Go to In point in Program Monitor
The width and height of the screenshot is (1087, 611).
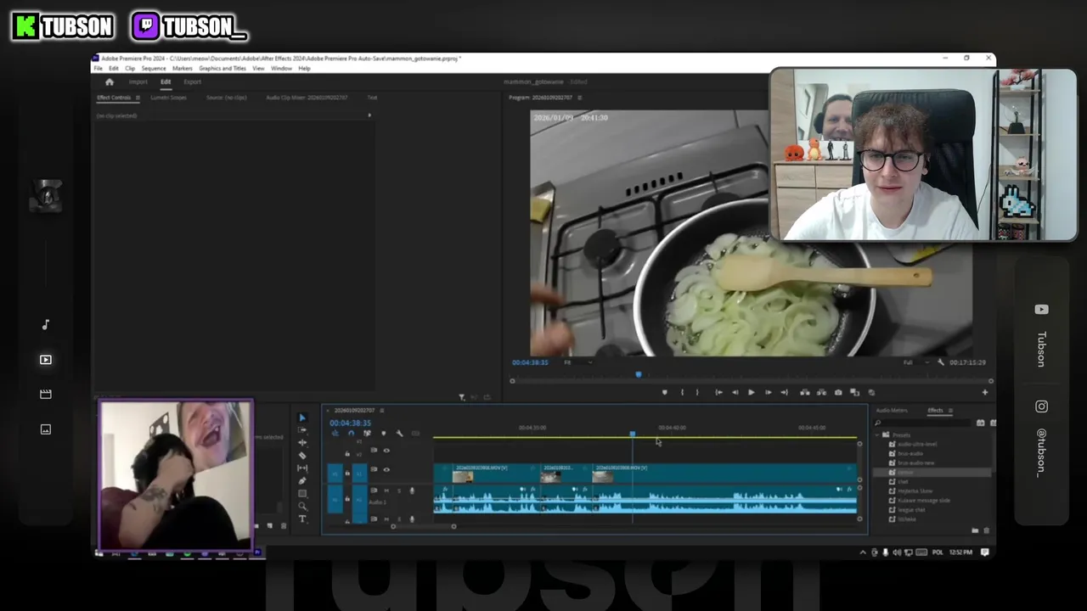pyautogui.click(x=718, y=392)
